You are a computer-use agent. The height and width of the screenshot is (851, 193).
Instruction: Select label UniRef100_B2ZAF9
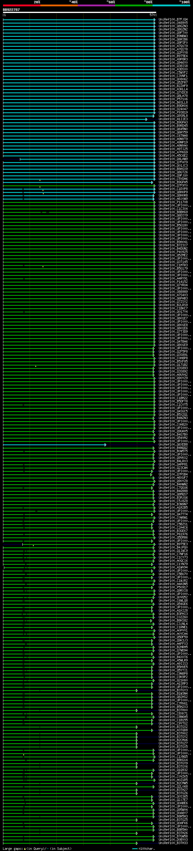tap(173, 86)
